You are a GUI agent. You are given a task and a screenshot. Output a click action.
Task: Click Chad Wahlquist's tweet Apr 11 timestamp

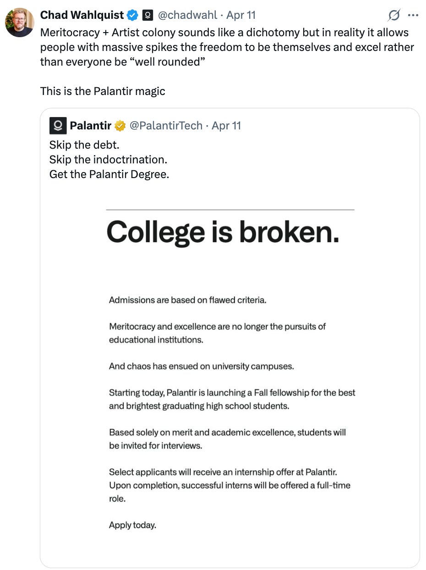coord(241,15)
